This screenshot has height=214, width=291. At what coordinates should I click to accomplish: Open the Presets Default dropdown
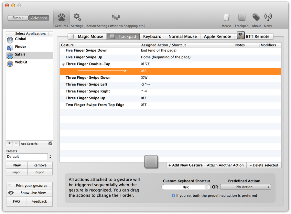point(29,157)
